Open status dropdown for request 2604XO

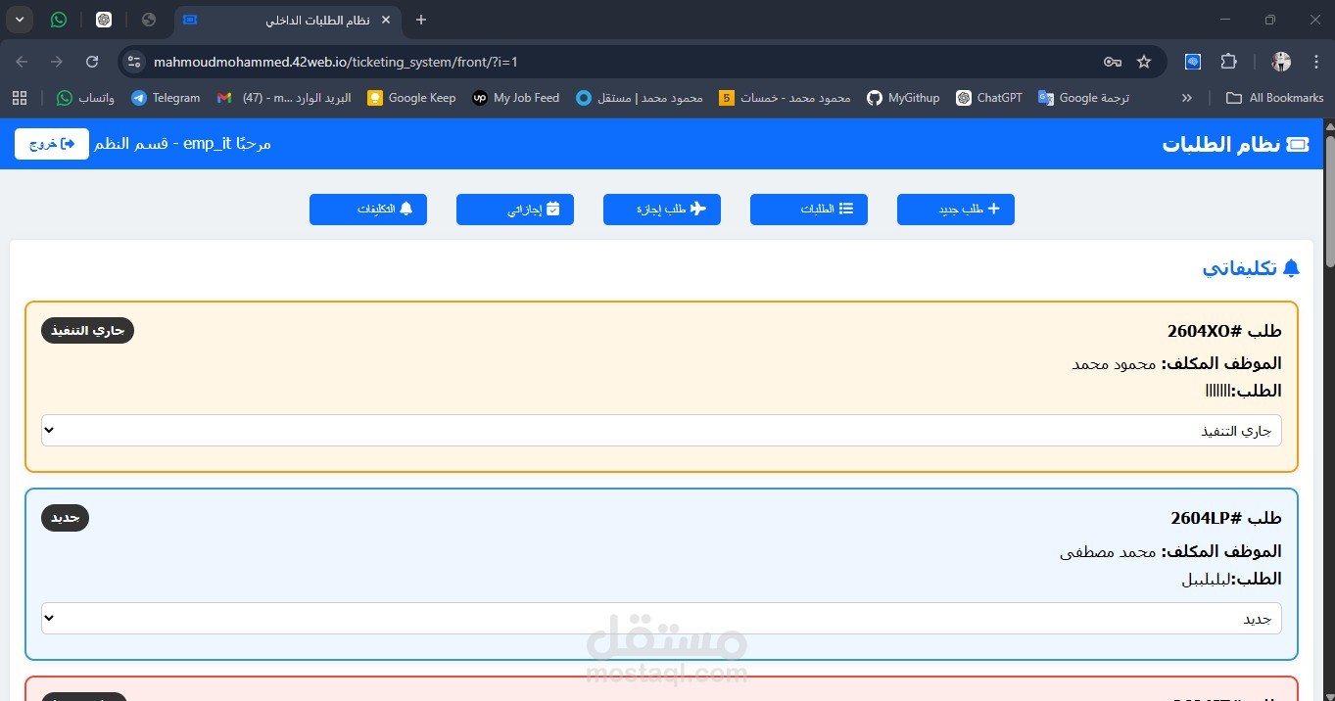pyautogui.click(x=661, y=430)
